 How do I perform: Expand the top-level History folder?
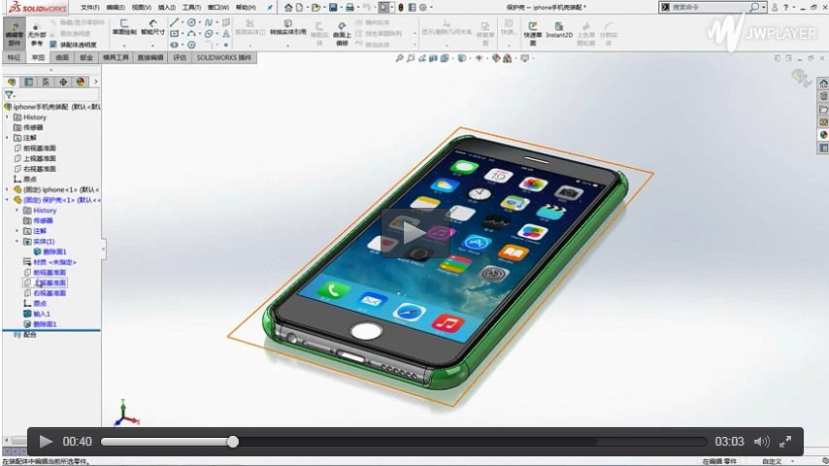pos(7,117)
